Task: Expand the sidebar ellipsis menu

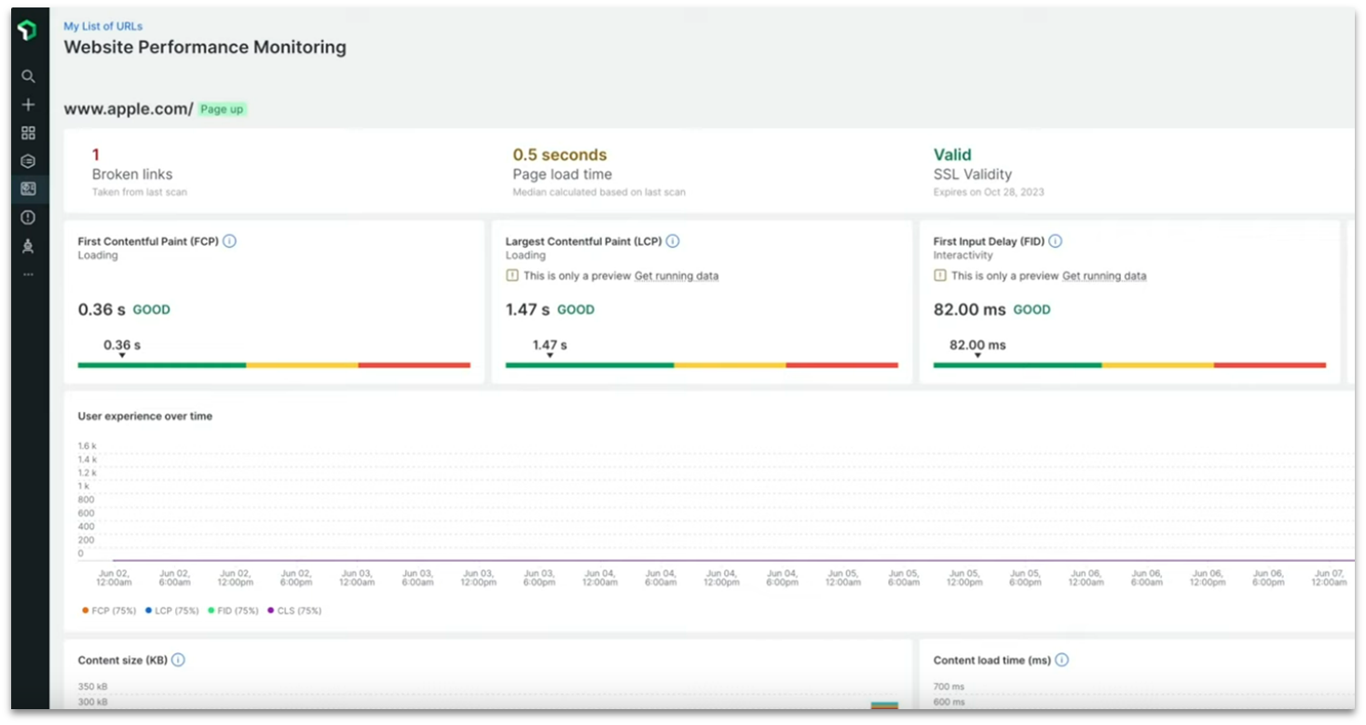Action: click(28, 273)
